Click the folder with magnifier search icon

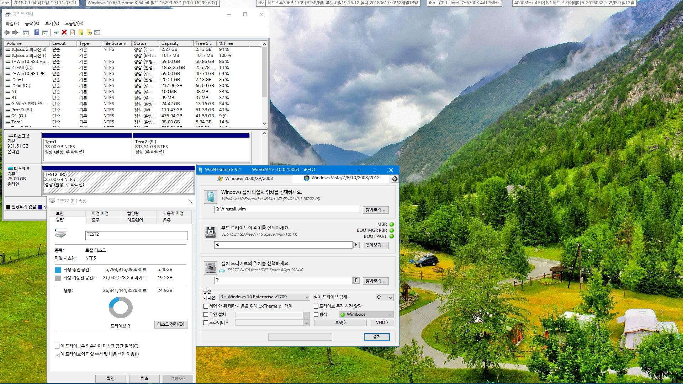(89, 33)
